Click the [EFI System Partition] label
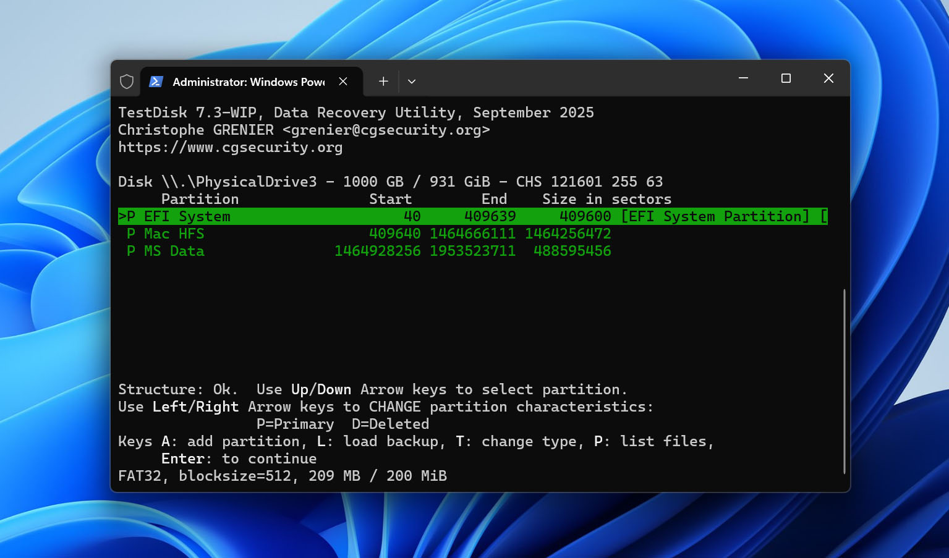949x558 pixels. [x=715, y=216]
